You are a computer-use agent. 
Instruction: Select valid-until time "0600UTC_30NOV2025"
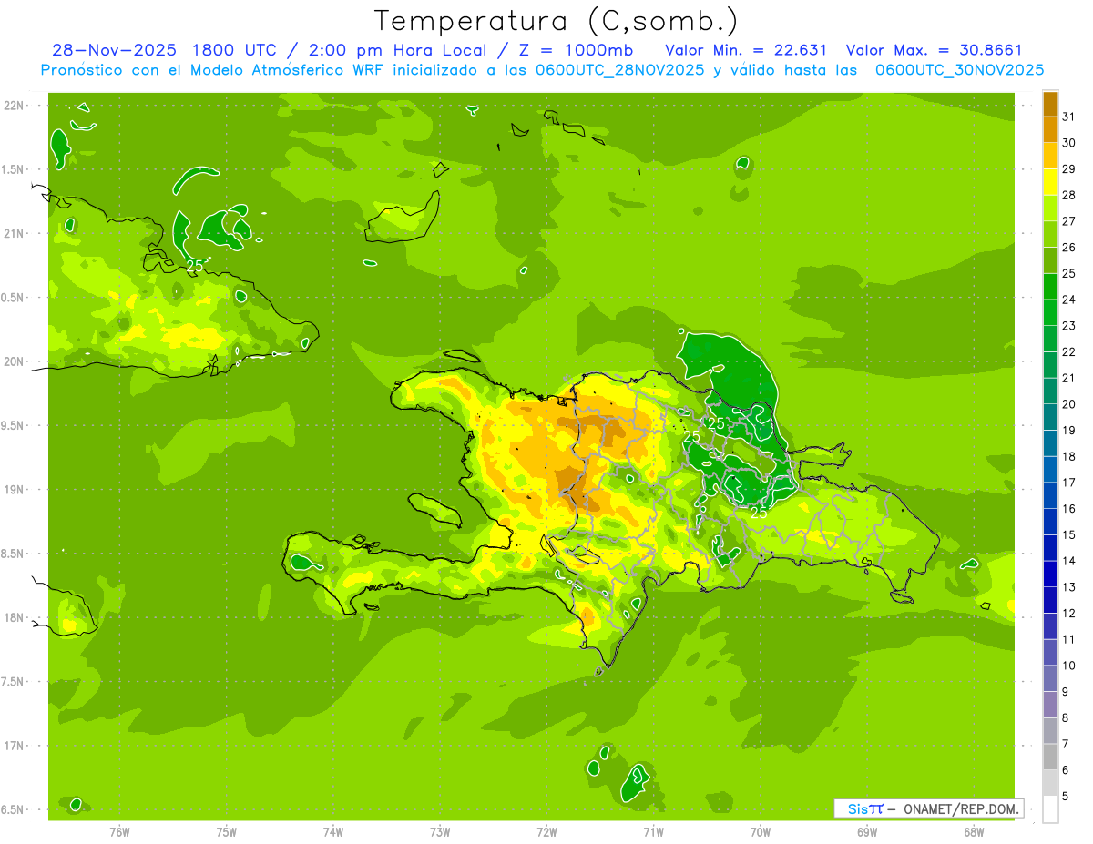tap(959, 70)
